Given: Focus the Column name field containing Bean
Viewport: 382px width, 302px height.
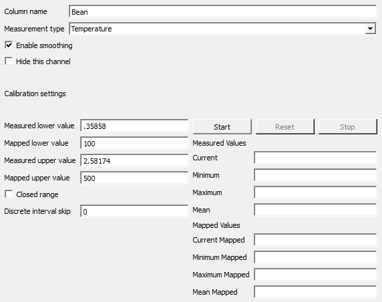Looking at the screenshot, I should (x=222, y=11).
